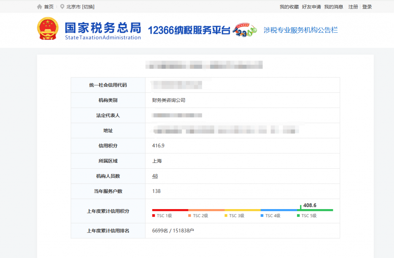Click the national emblem logo of 国家税务总局
The width and height of the screenshot is (394, 258).
(x=47, y=30)
